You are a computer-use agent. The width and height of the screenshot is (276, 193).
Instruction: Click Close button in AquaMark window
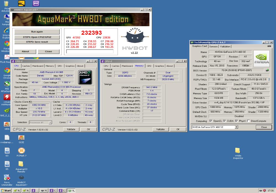(x=48, y=52)
